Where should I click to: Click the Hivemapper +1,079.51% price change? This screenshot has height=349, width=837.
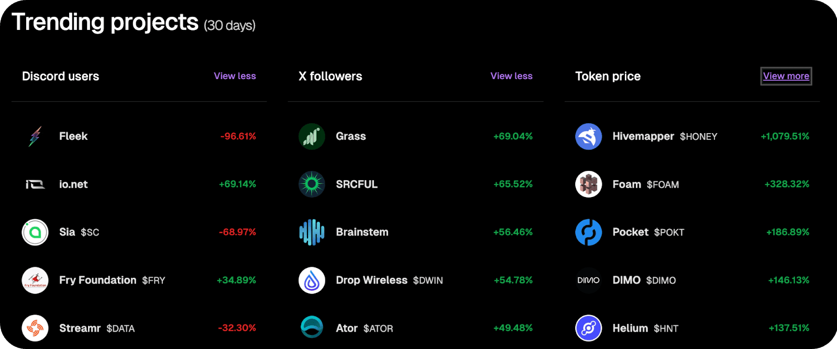785,136
